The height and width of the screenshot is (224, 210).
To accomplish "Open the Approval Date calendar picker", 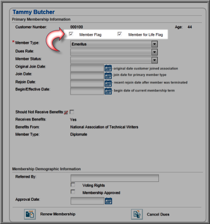I will 109,201.
